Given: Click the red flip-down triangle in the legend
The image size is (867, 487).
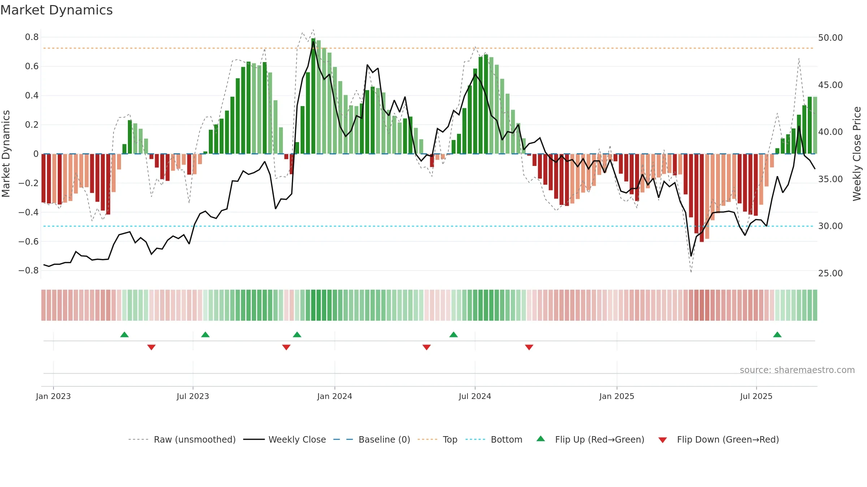Looking at the screenshot, I should click(x=663, y=440).
